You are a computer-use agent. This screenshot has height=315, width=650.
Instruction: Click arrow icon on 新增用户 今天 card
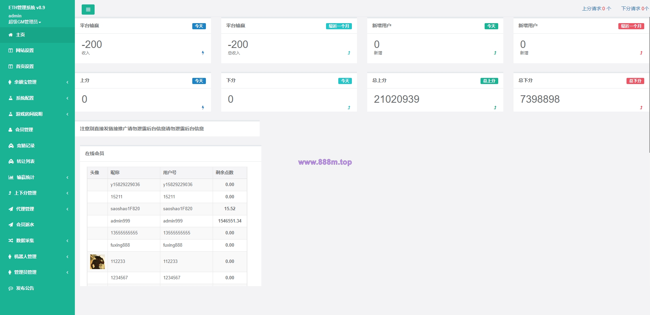click(495, 53)
